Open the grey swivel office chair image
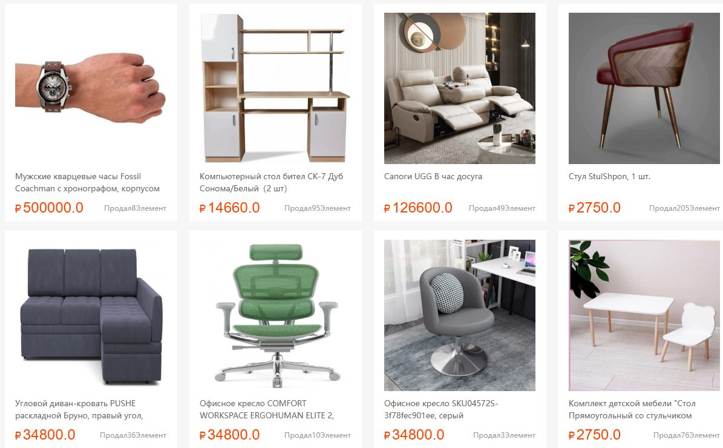This screenshot has width=723, height=448. coord(460,315)
